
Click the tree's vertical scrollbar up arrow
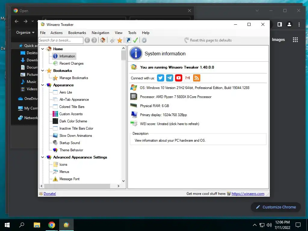(x=123, y=48)
